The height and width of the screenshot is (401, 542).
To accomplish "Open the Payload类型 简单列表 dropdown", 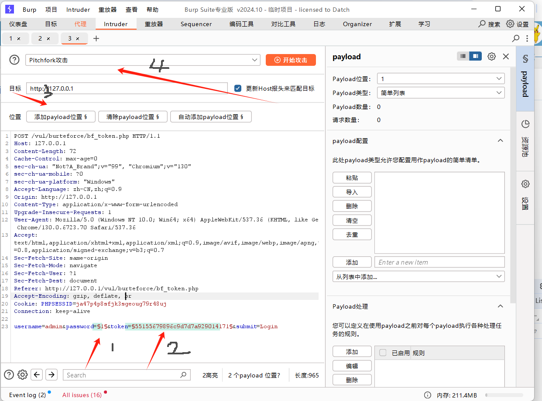I will 441,93.
